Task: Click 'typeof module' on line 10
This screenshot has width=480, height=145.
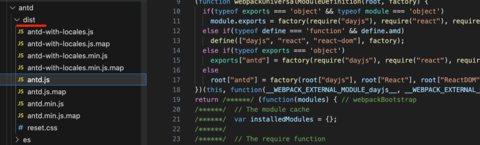Action: (363, 11)
